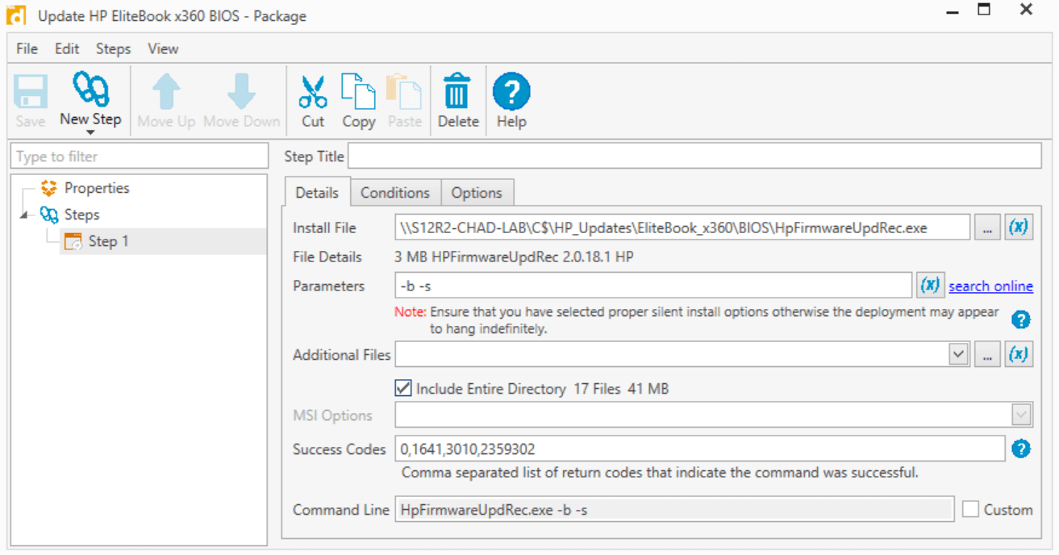
Task: Open the search online link
Action: [x=990, y=286]
